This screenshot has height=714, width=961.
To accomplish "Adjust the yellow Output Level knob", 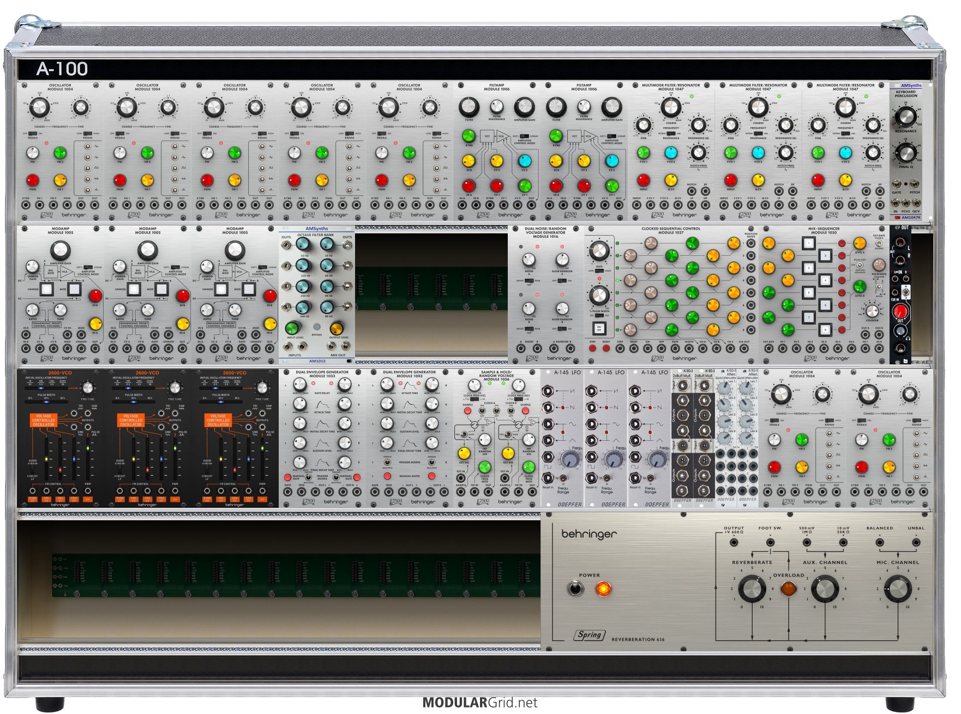I will (x=337, y=327).
